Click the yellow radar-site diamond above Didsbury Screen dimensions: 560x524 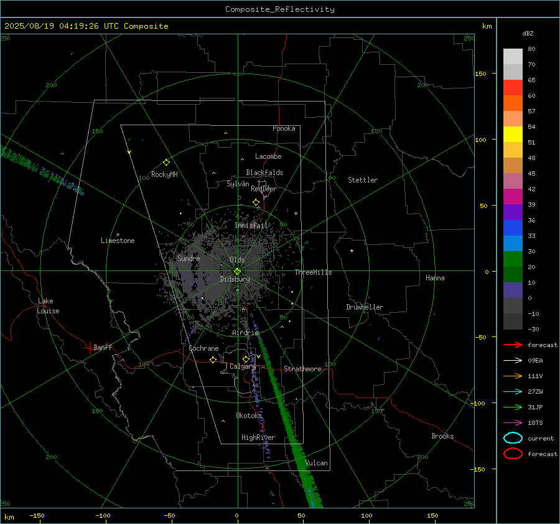tap(238, 271)
